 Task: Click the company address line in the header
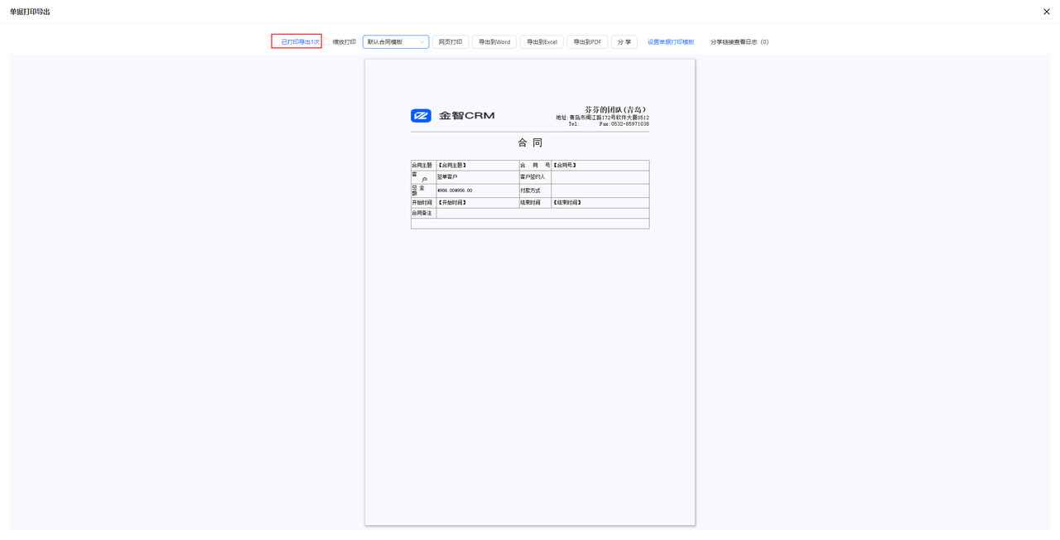tap(602, 118)
